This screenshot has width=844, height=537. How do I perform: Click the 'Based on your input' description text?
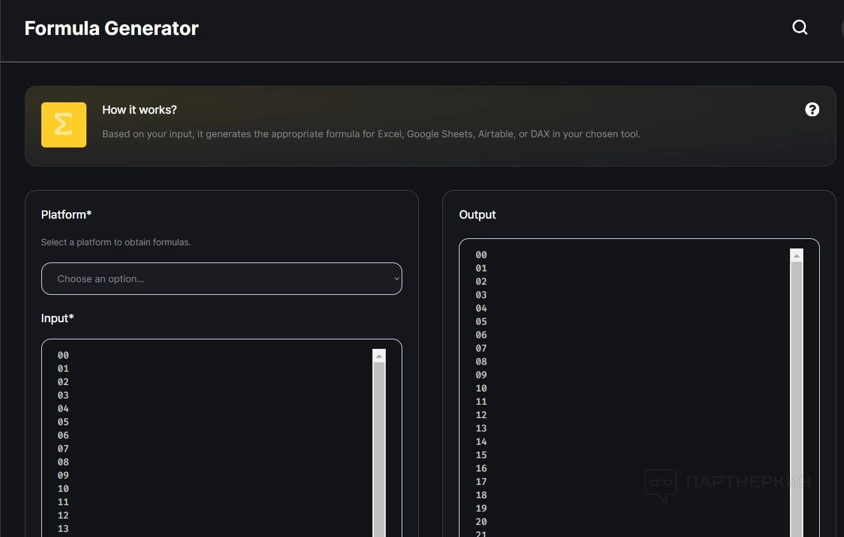[x=371, y=134]
